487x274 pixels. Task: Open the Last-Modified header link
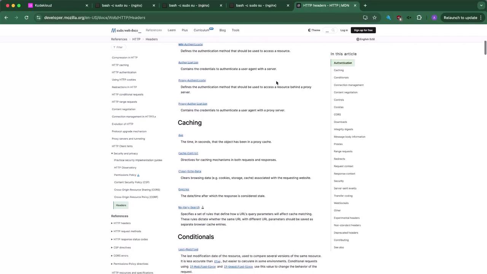tap(188, 250)
